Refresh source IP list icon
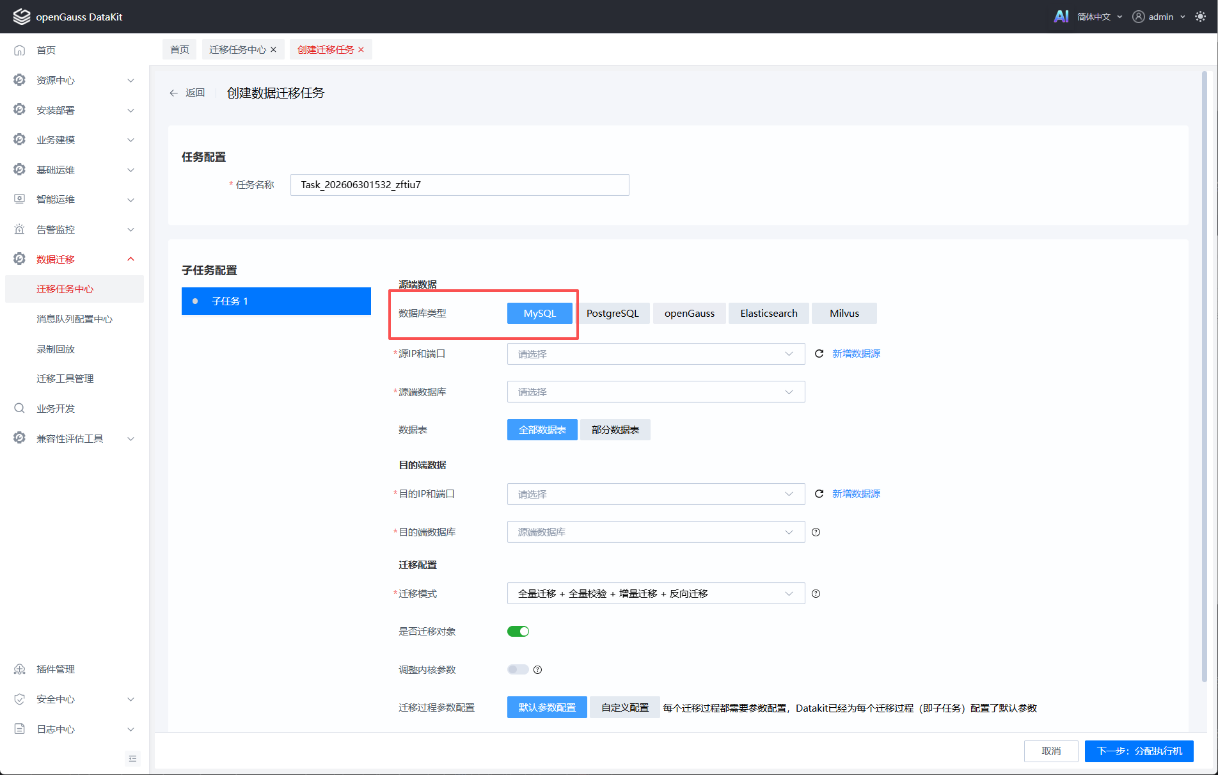Image resolution: width=1218 pixels, height=775 pixels. point(819,353)
